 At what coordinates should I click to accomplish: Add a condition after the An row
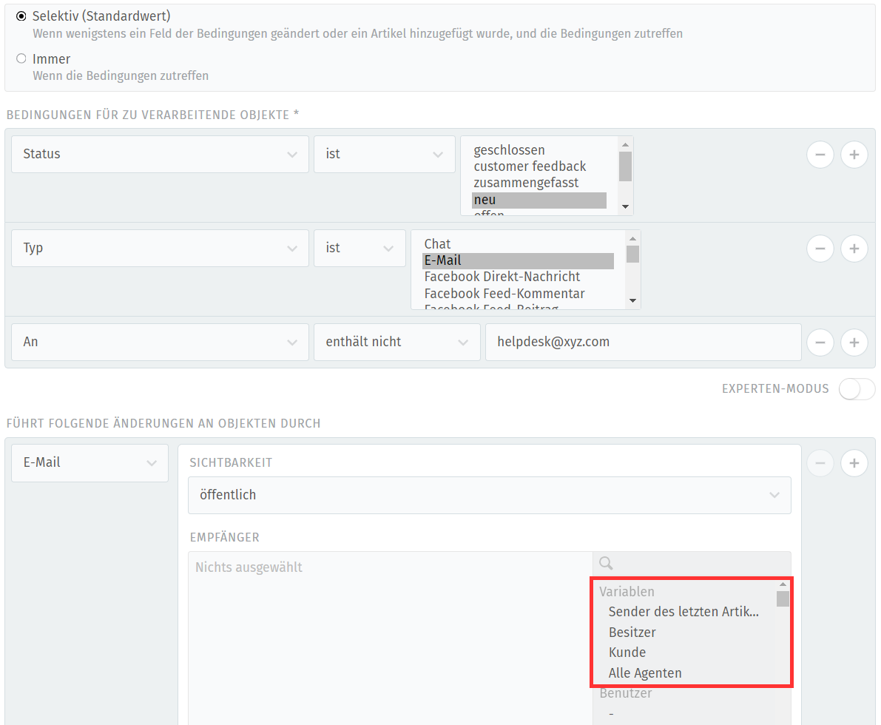point(854,343)
